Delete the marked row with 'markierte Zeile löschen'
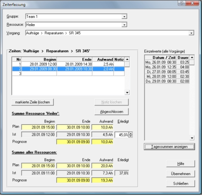The image size is (202, 196). [x=33, y=102]
